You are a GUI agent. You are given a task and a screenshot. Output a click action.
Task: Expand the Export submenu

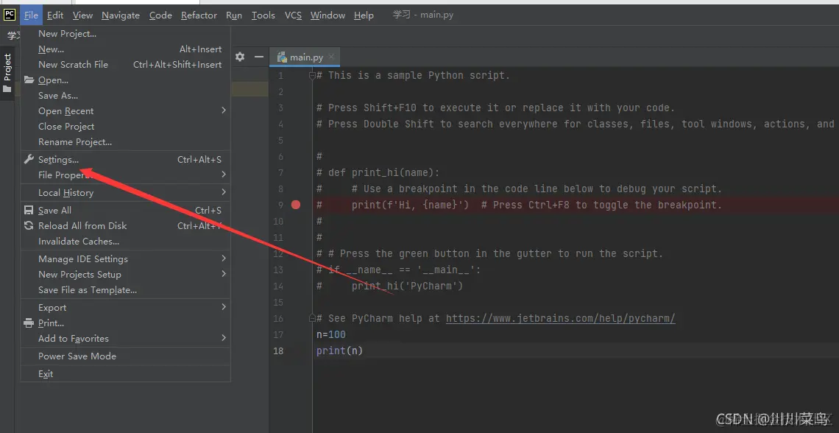125,308
